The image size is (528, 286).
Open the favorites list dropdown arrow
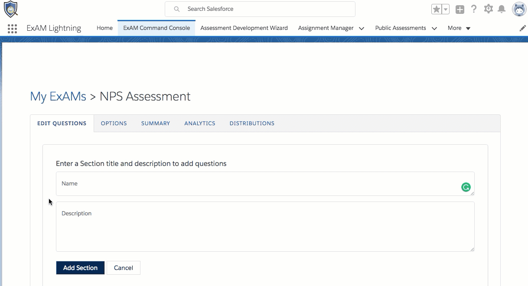click(x=446, y=9)
